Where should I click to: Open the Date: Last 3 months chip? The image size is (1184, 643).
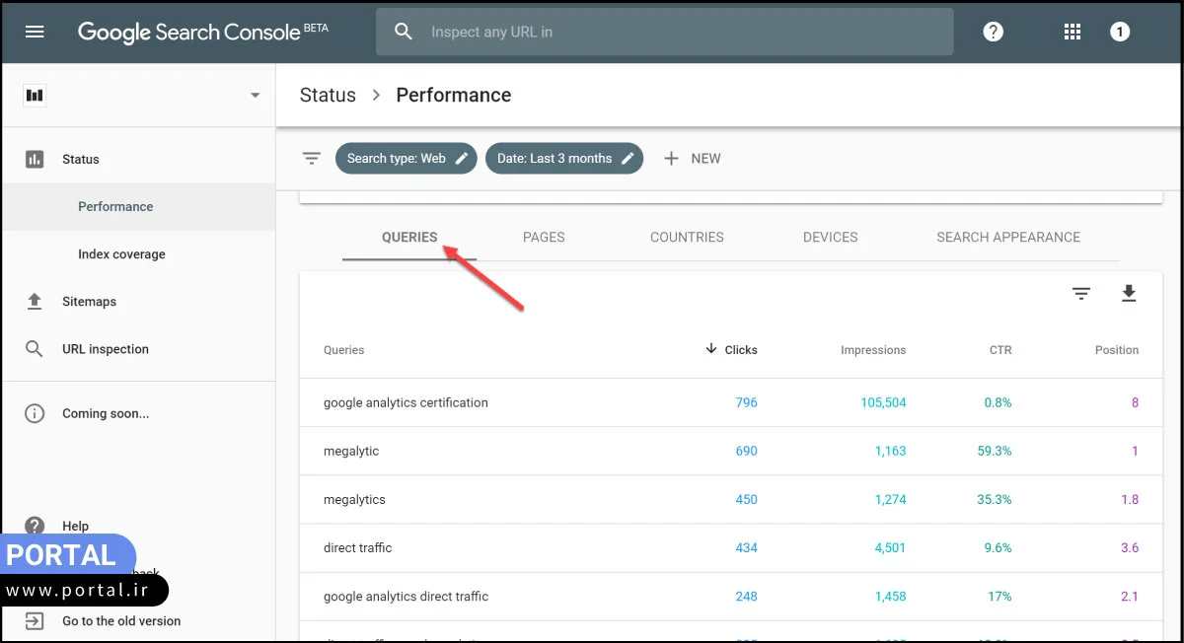click(564, 158)
